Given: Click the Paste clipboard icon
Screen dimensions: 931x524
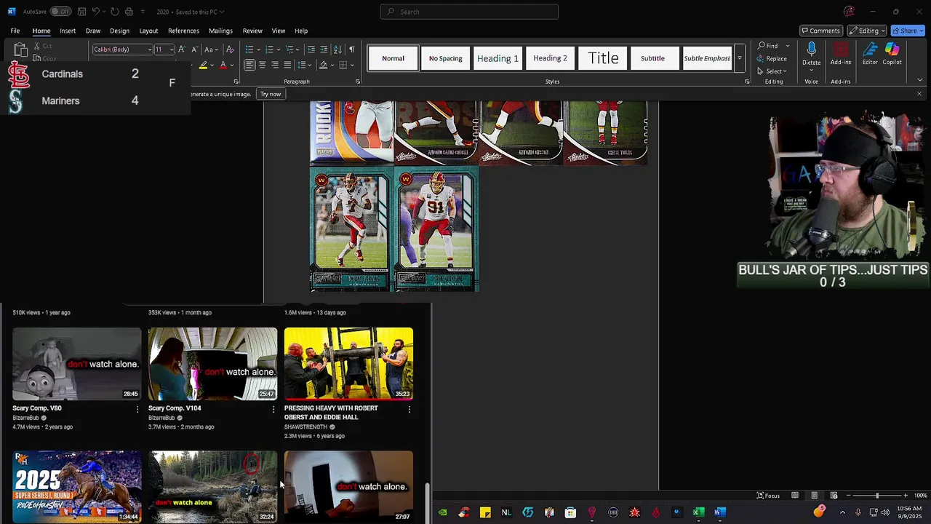Looking at the screenshot, I should click(20, 50).
